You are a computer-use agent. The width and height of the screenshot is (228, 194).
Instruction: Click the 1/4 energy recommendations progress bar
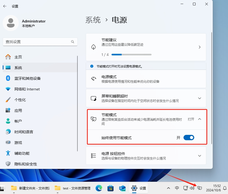(x=132, y=55)
